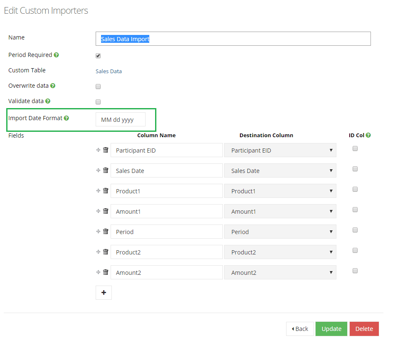Screen dimensions: 410x338
Task: Open help for Import Date Format
Action: tap(67, 118)
